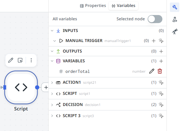Click the orderTotal variable name
181x131 pixels.
click(x=78, y=71)
